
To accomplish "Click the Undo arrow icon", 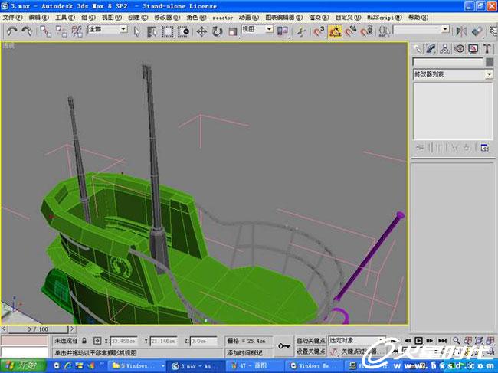I will pos(12,31).
